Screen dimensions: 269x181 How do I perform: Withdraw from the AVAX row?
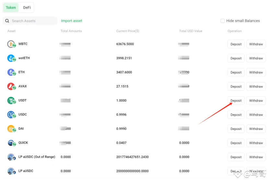point(256,86)
